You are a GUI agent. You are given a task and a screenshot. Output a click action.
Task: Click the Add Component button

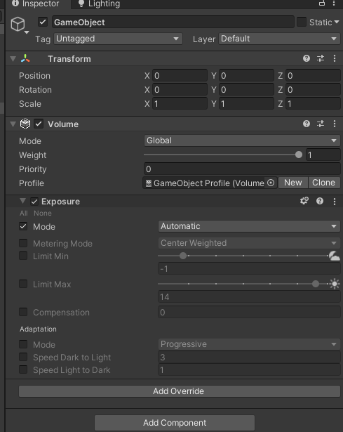click(175, 423)
